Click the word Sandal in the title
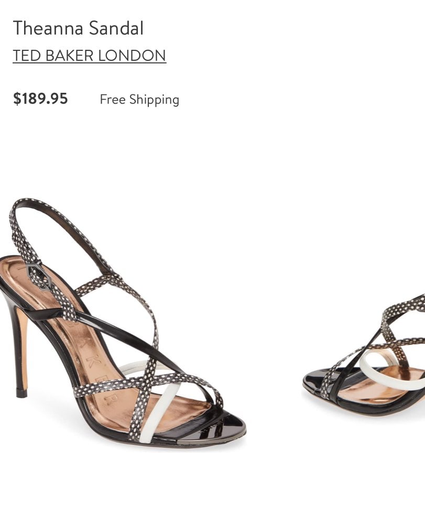The image size is (425, 510). [x=116, y=28]
